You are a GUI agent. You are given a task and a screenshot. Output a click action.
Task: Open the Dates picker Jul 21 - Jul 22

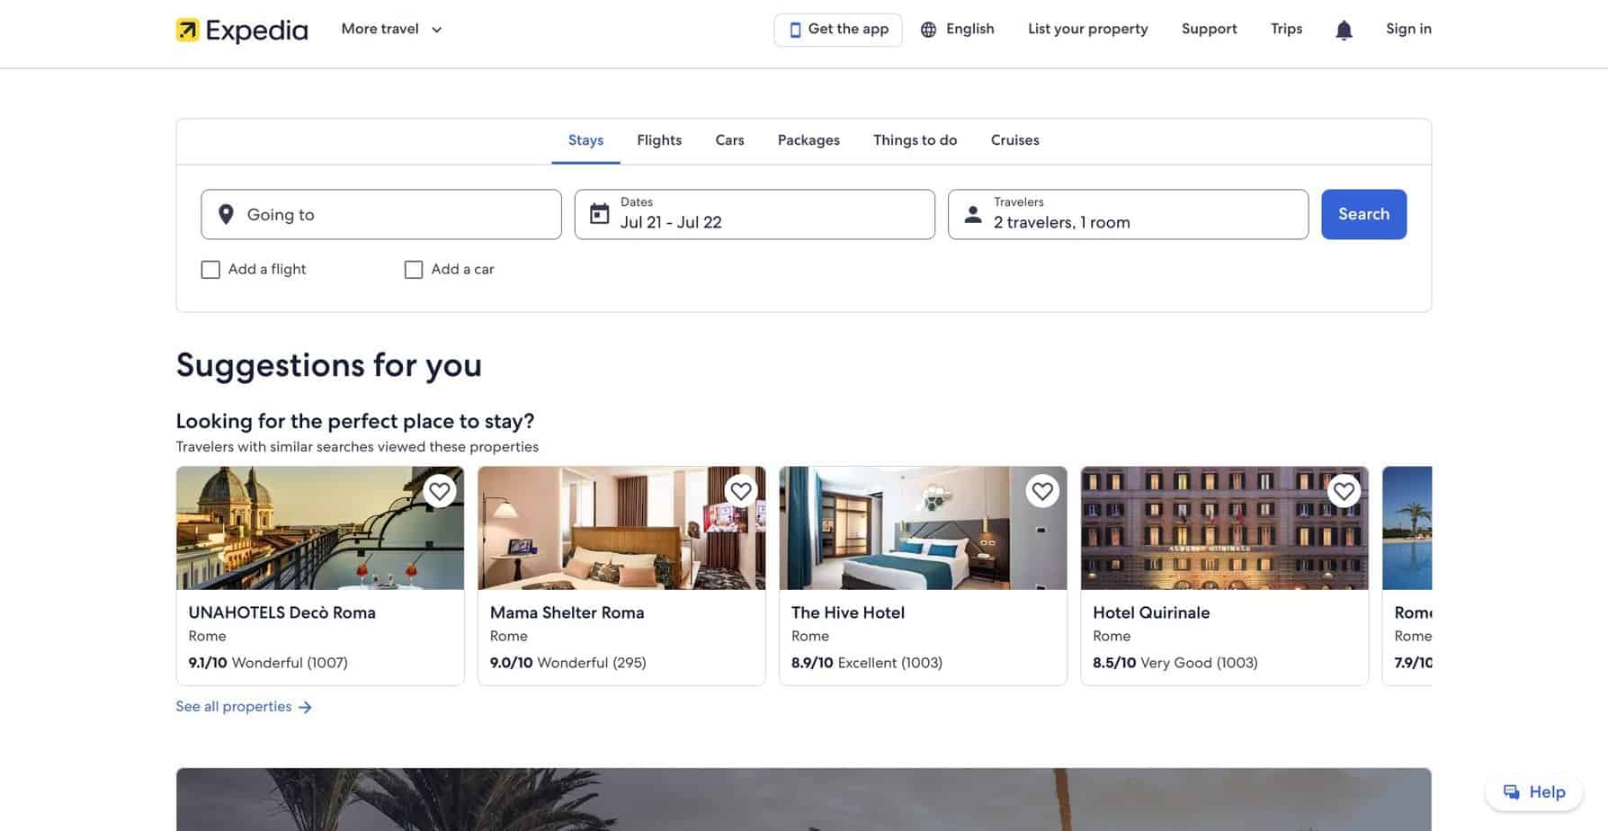755,214
